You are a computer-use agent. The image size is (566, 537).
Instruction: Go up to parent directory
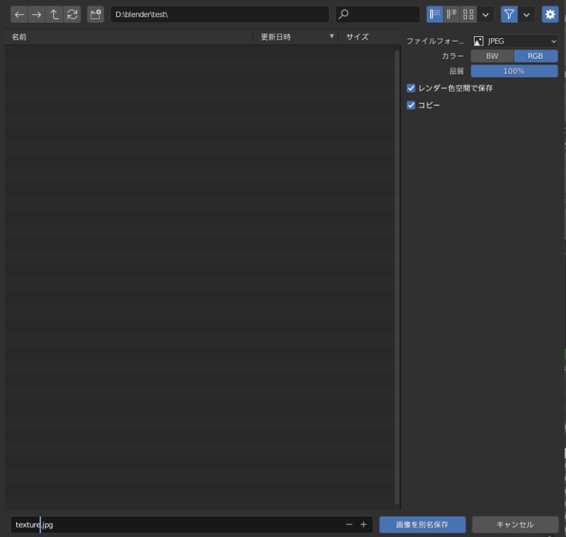point(54,14)
